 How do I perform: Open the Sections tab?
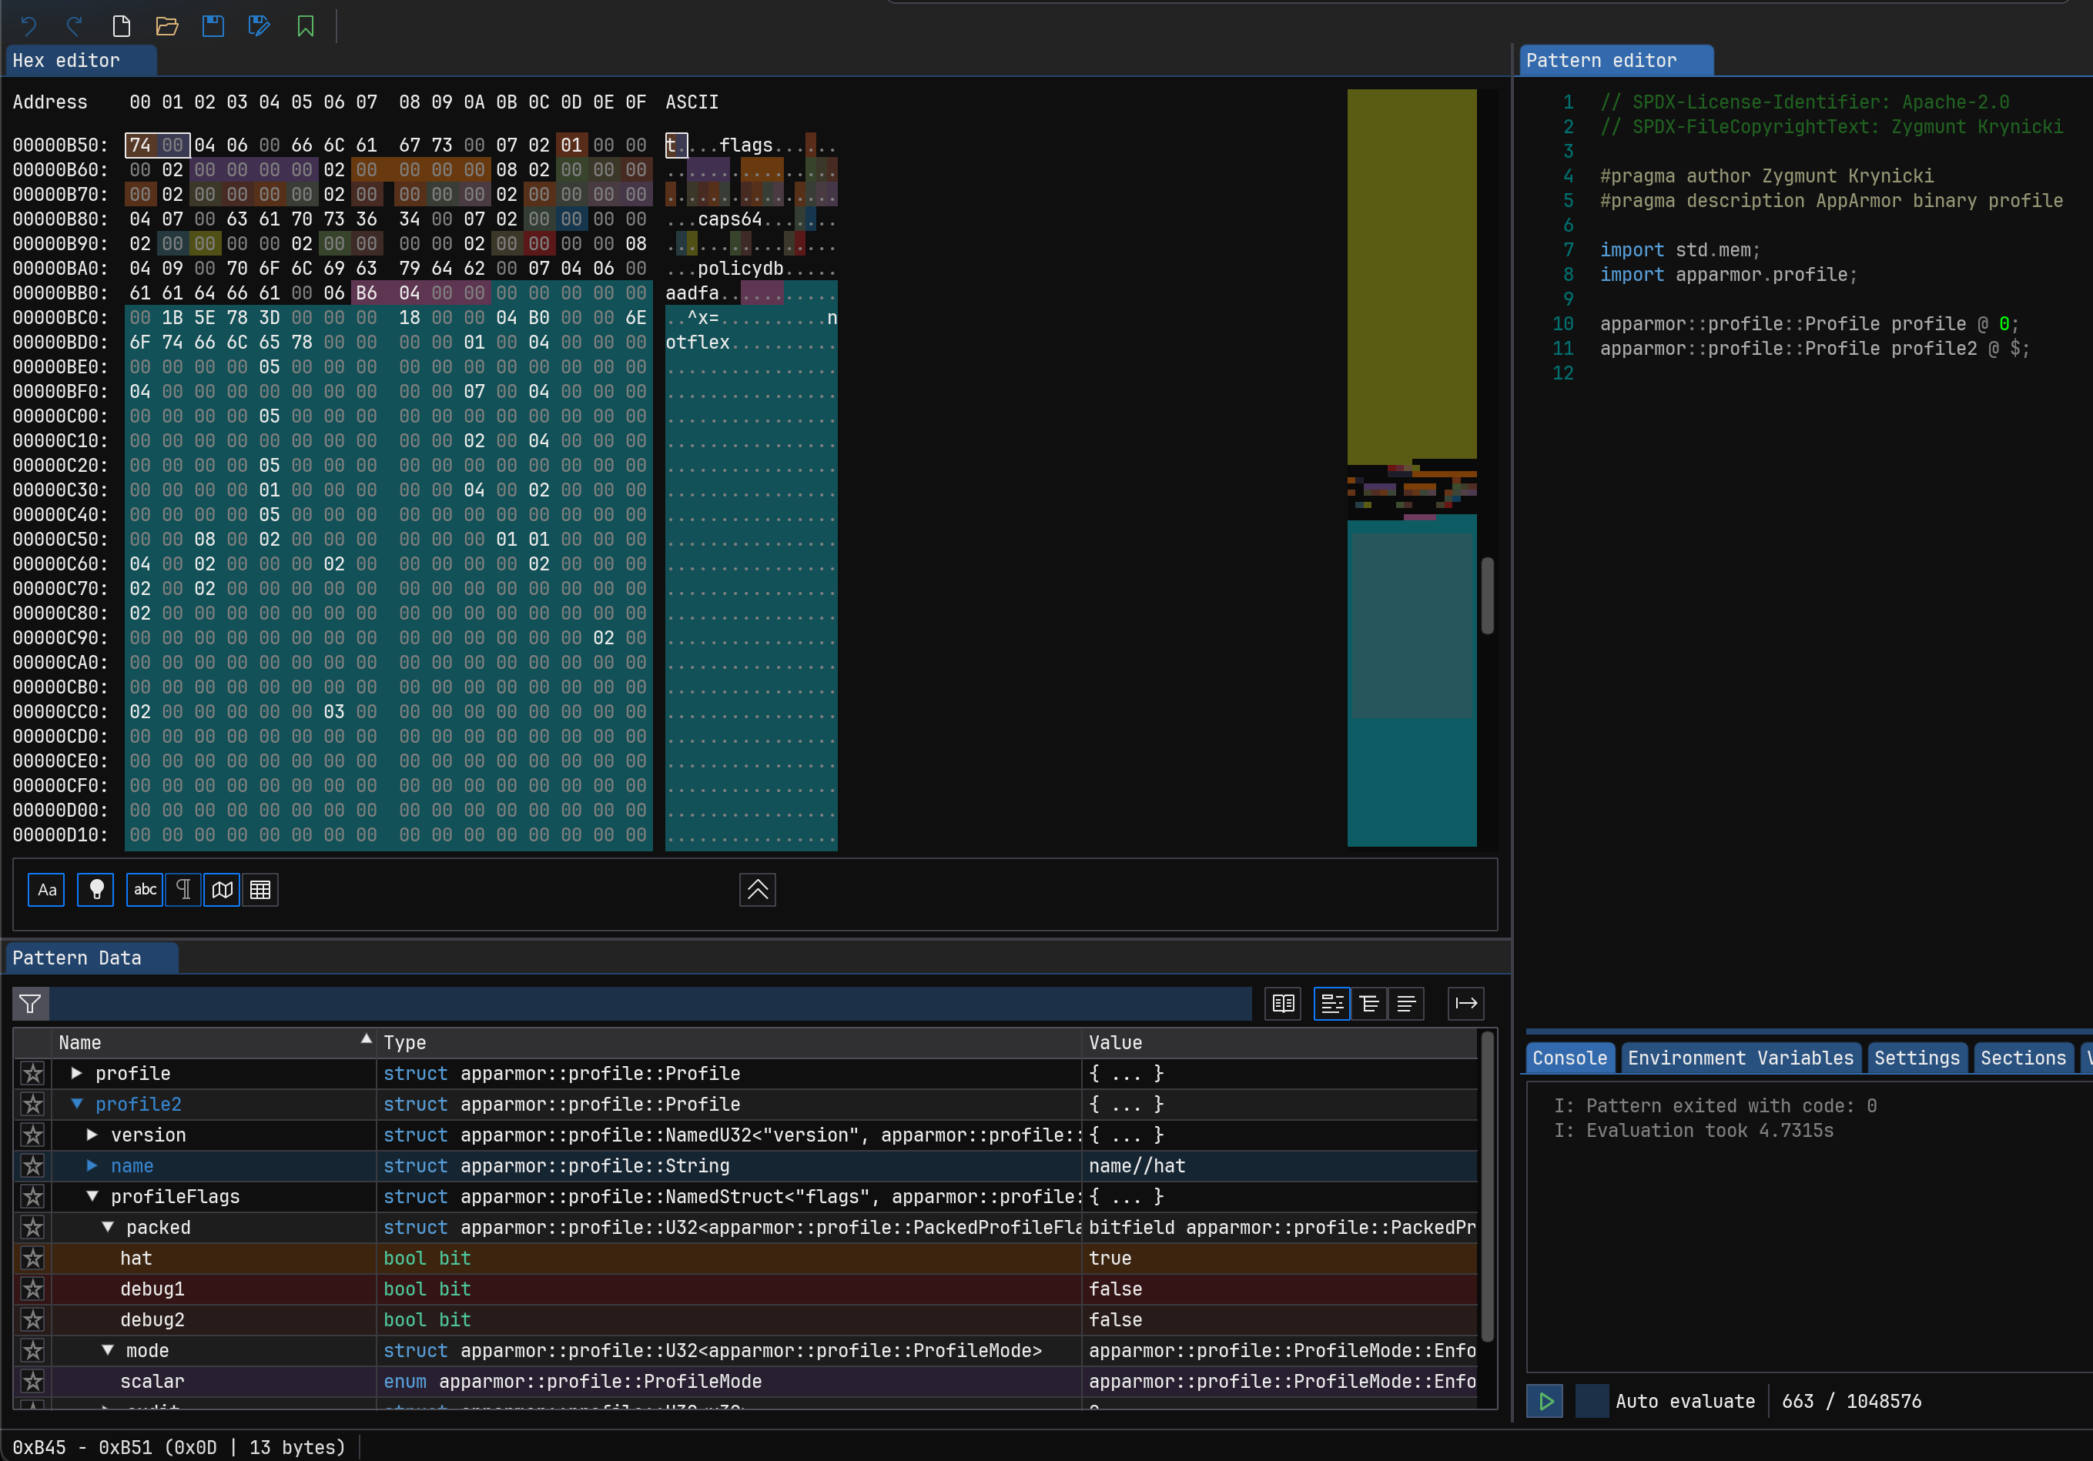(x=2024, y=1058)
